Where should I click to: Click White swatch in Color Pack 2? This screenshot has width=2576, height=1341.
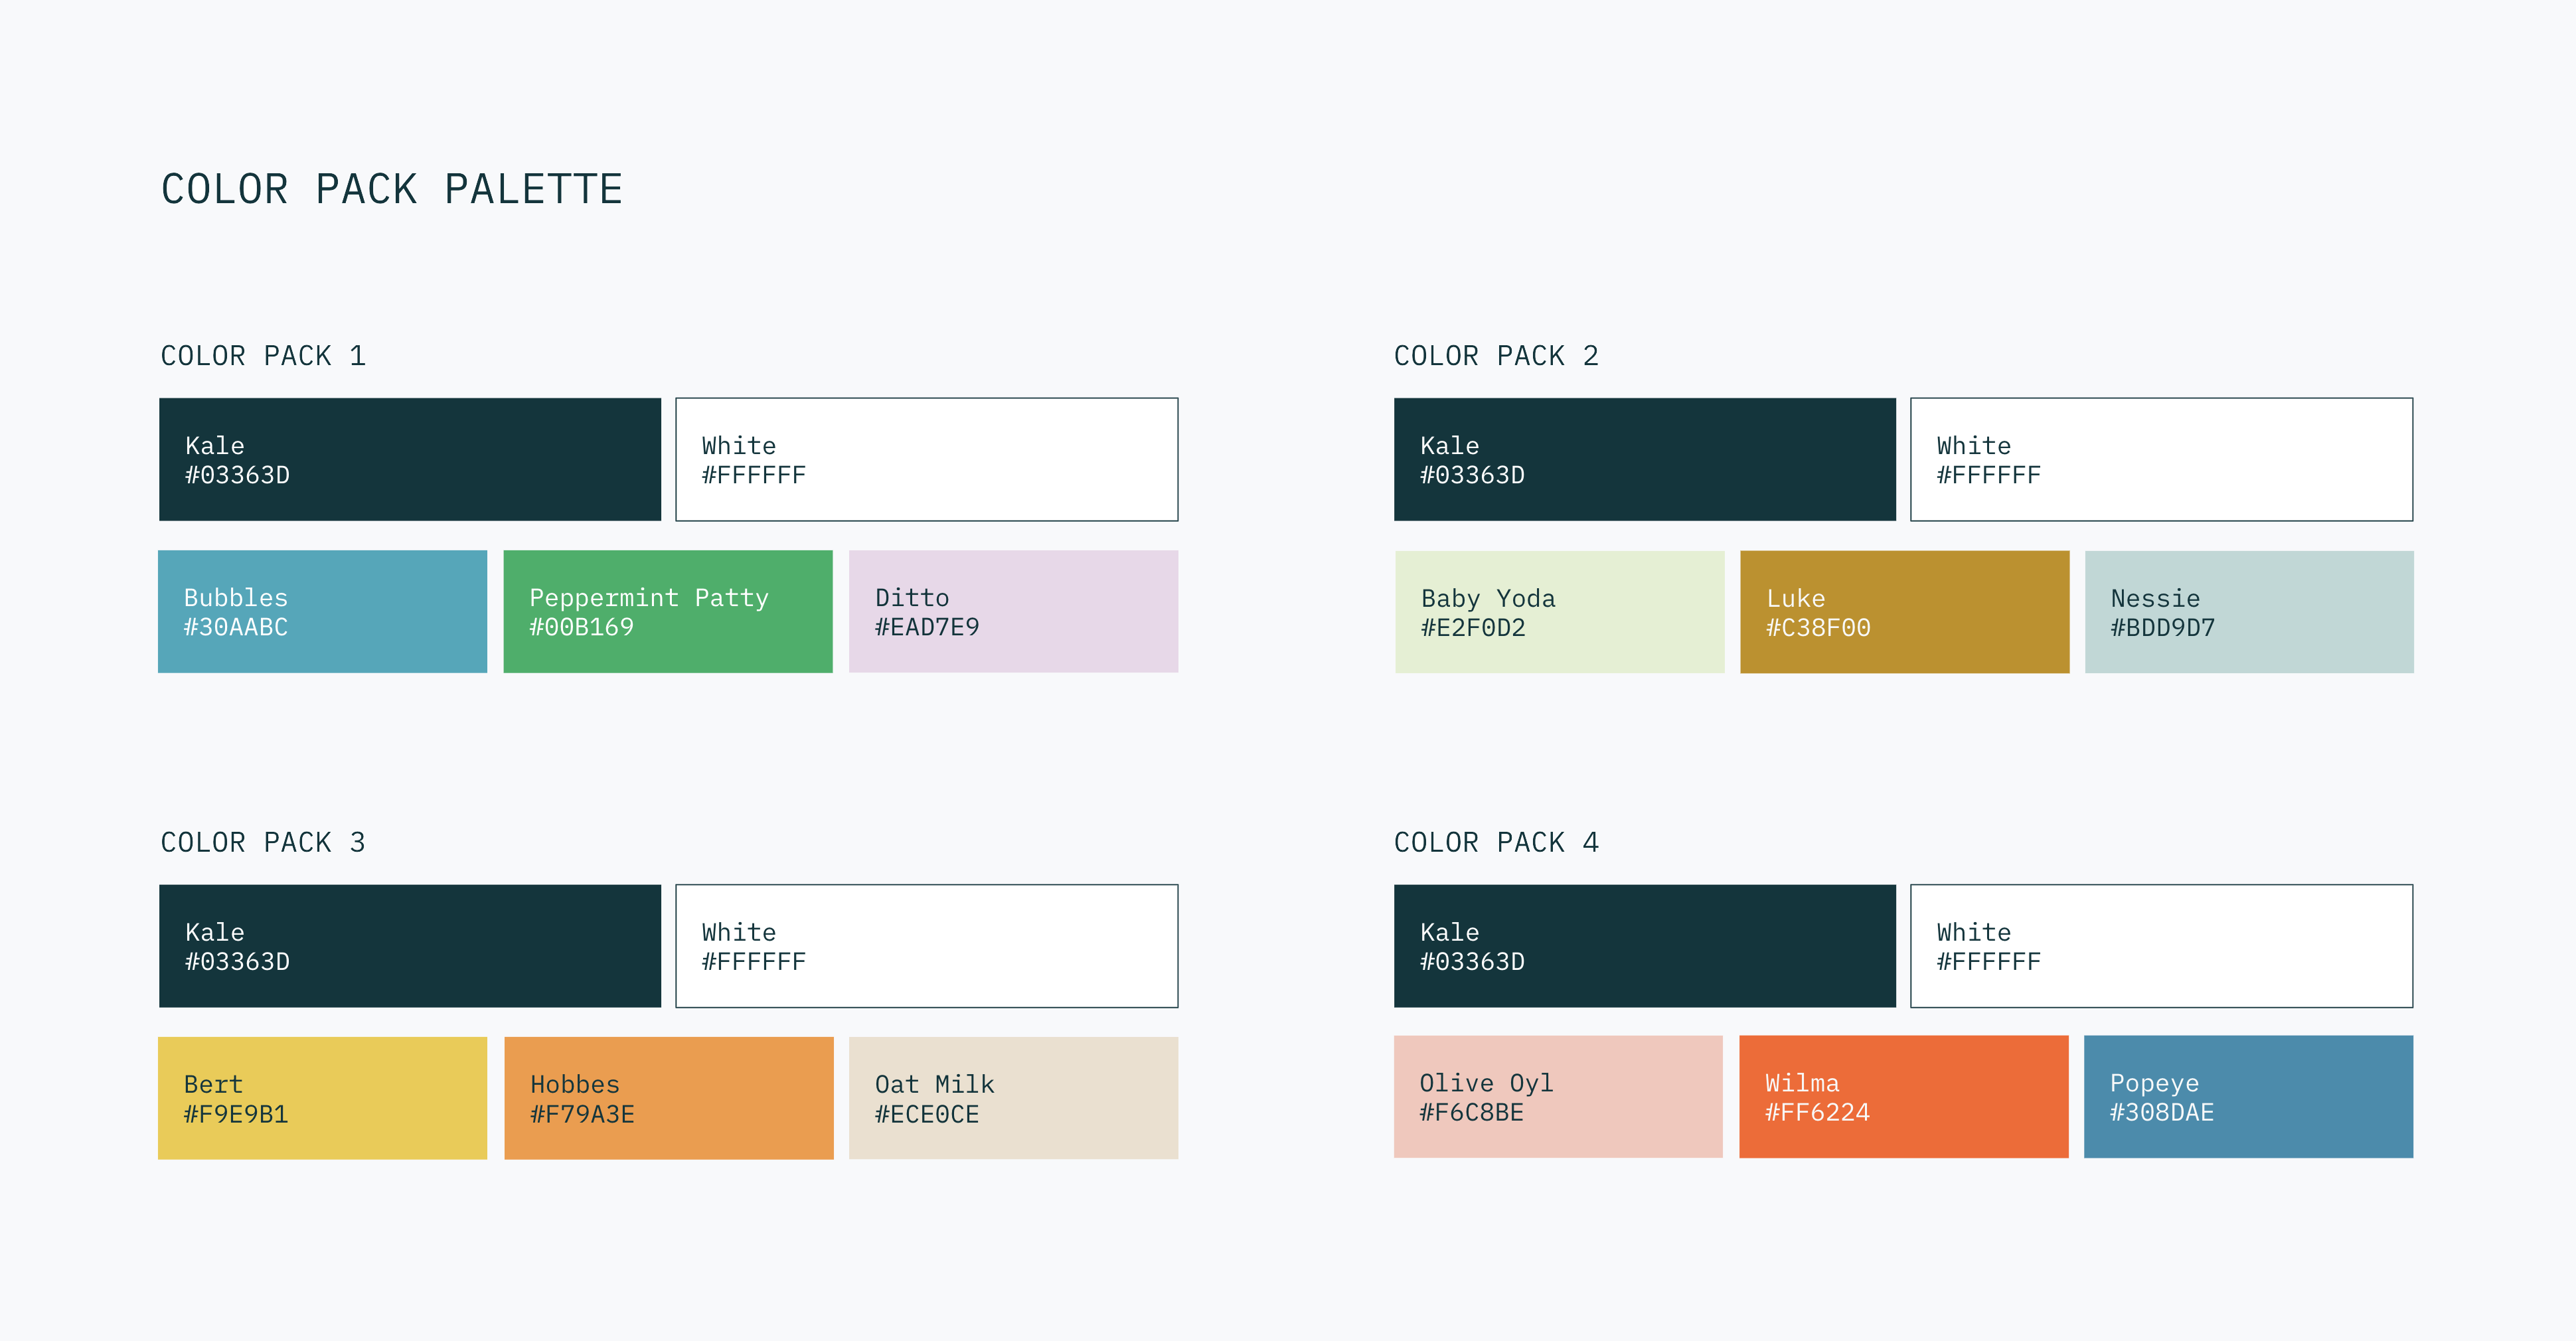point(2161,459)
